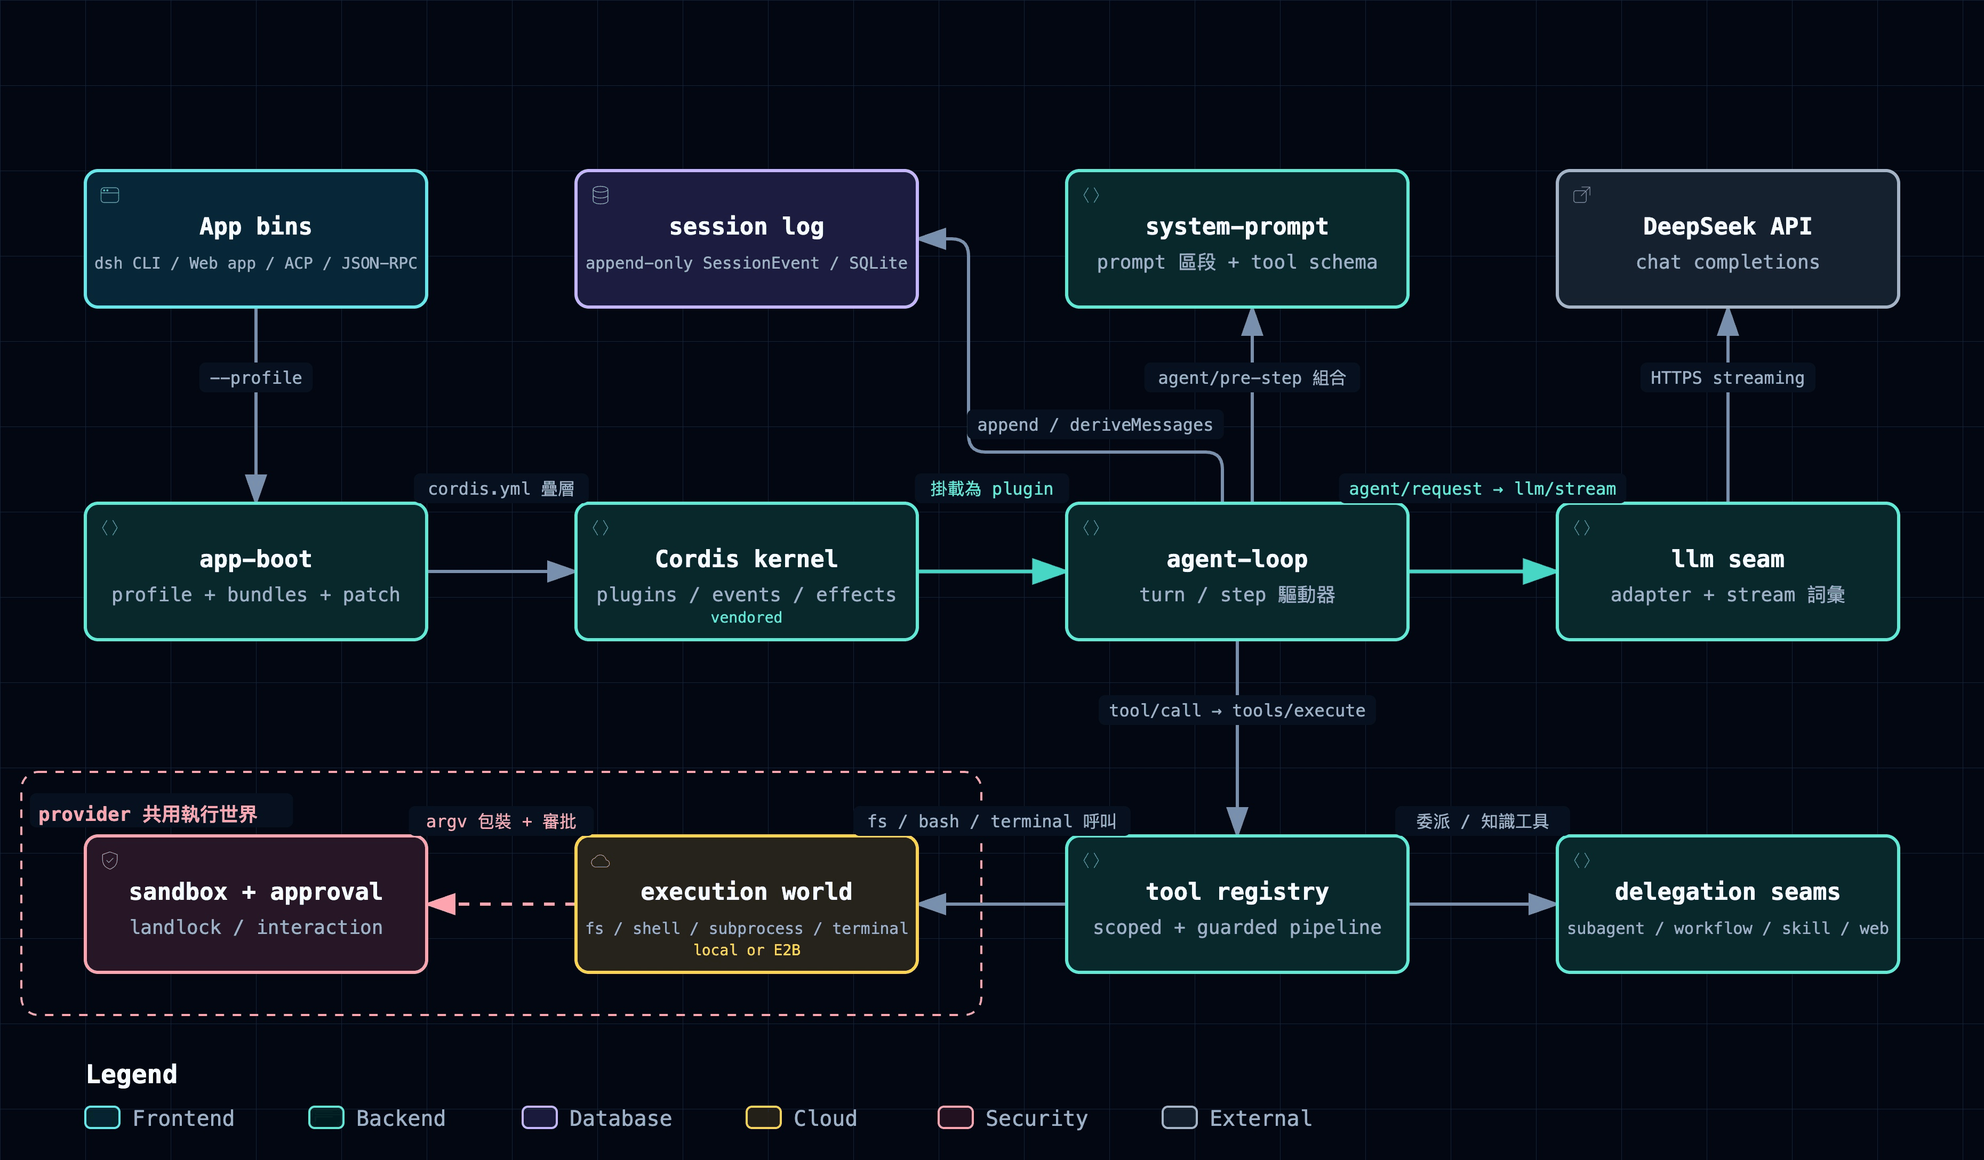Click the 'fs / bash / terminal 呼叫' edge label

coord(991,821)
